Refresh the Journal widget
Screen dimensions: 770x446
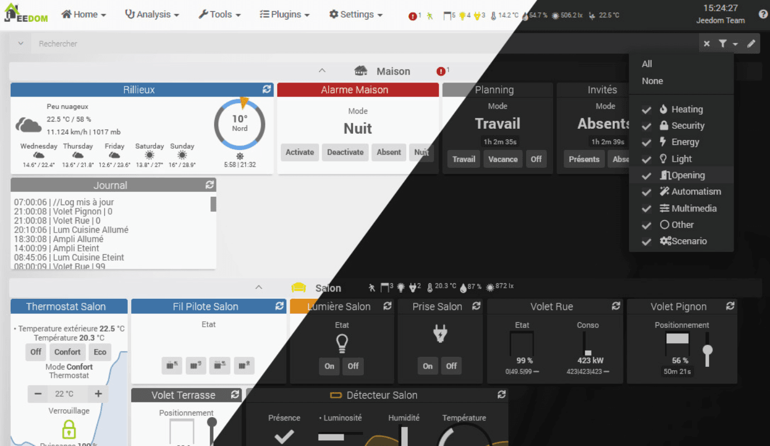tap(209, 185)
